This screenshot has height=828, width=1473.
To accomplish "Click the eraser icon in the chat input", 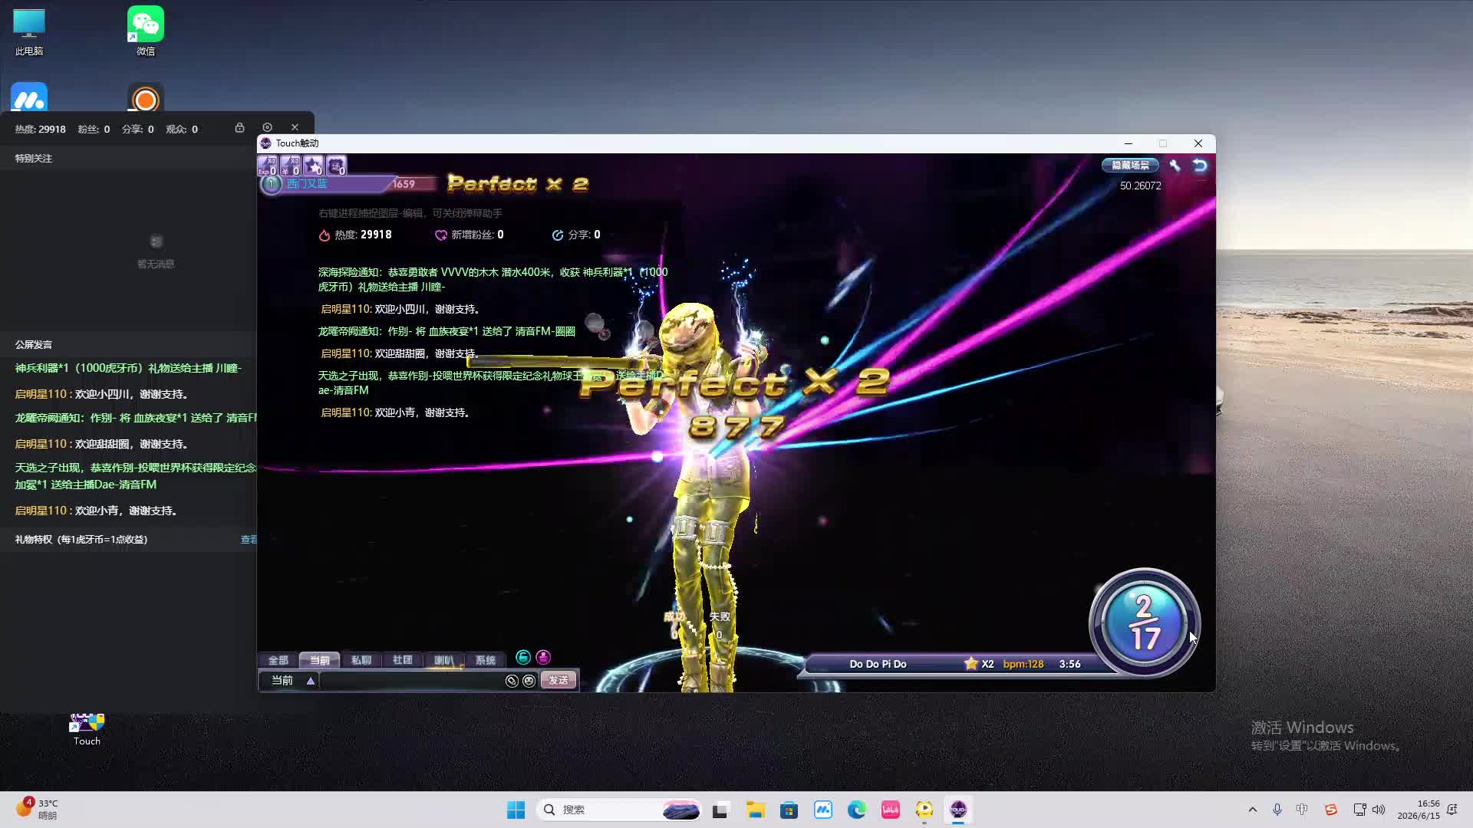I will coord(512,681).
